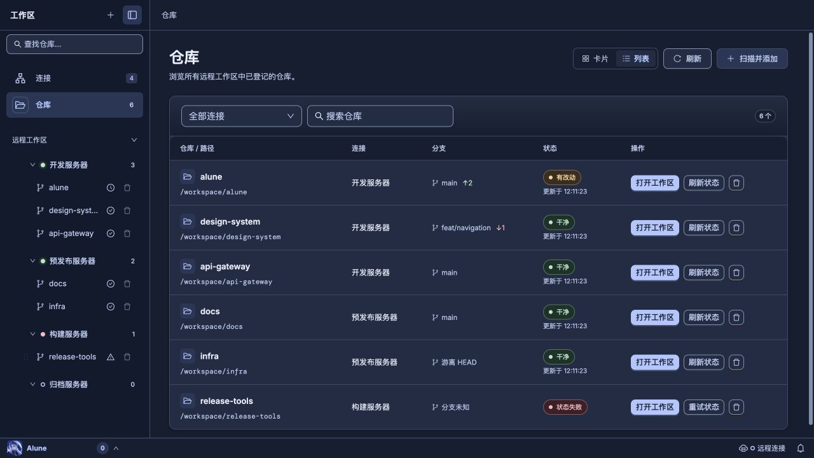Expand the 归档服务器 tree group
Screen dimensions: 814x458
(32, 384)
